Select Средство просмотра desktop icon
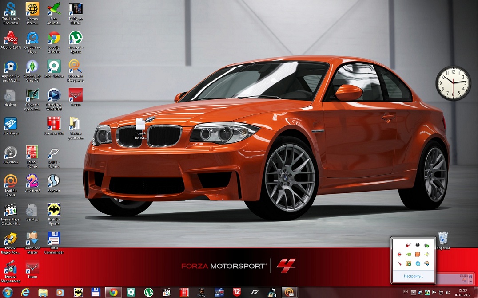478x298 pixels. click(x=32, y=99)
